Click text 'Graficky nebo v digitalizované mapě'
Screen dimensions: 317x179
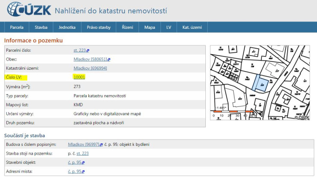click(107, 114)
